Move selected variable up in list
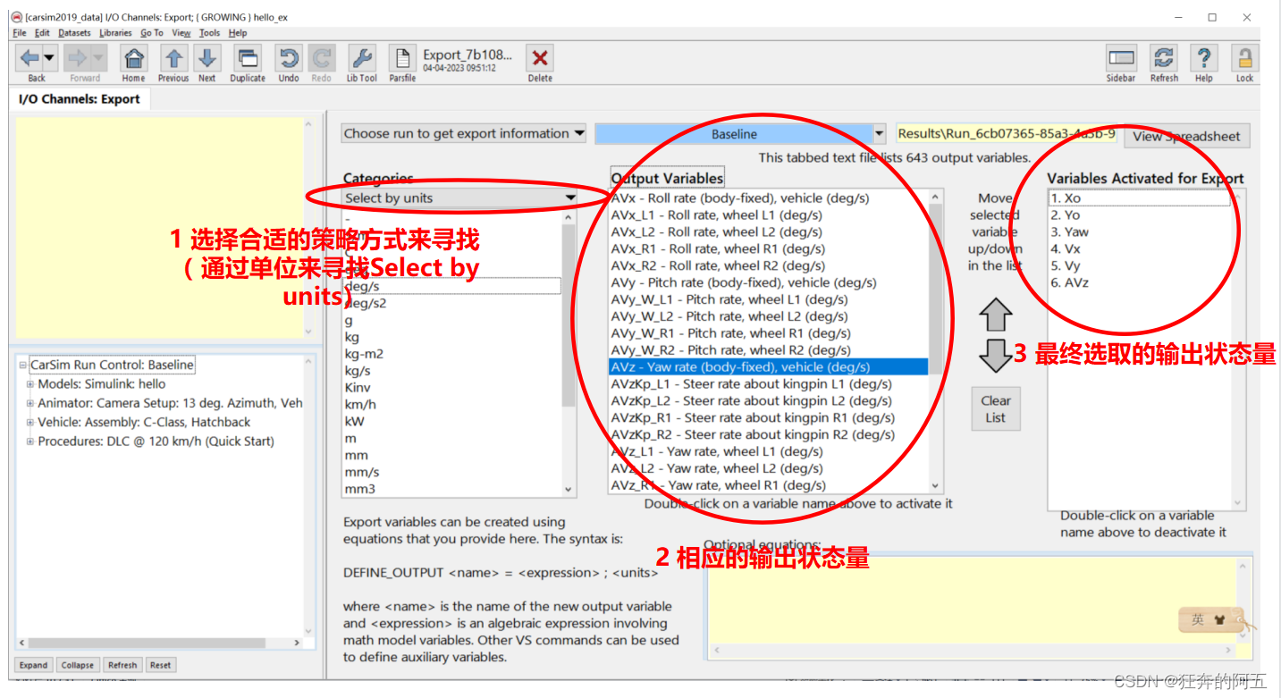 pyautogui.click(x=995, y=315)
